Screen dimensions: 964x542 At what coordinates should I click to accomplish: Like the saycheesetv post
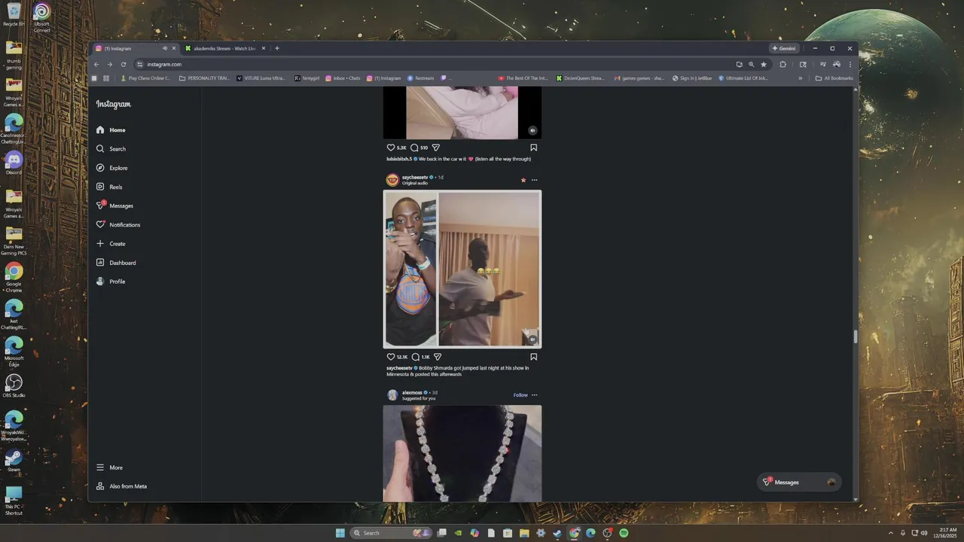coord(391,357)
